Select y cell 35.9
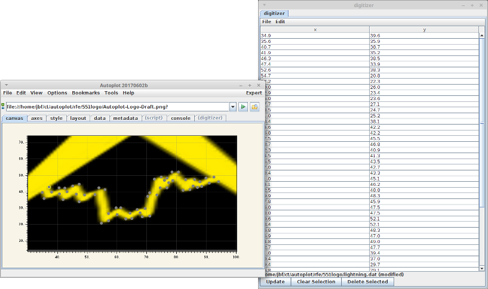Viewport: 488px width, 289px height. [424, 41]
